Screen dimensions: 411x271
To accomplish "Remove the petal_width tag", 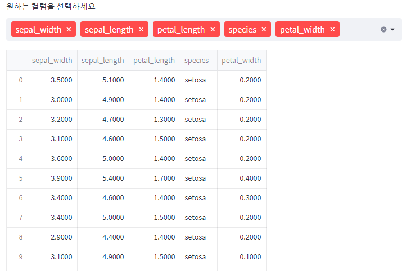I will 332,29.
